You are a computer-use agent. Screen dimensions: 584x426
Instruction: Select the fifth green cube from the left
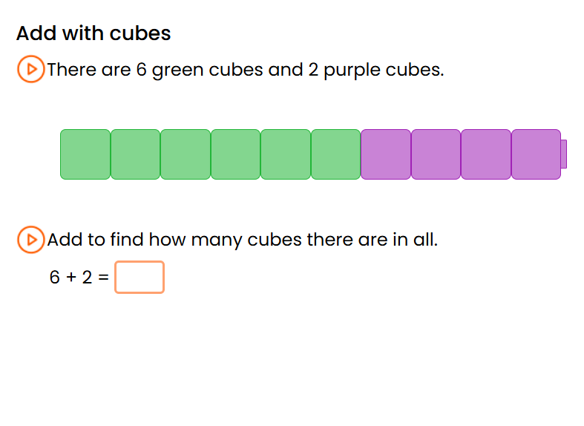(286, 154)
